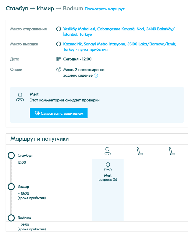Click the 'Mert' name in the seat column
The image size is (191, 233).
coord(108,175)
